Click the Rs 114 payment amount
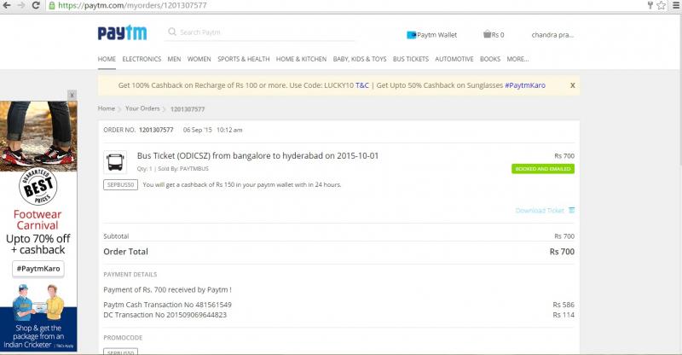The width and height of the screenshot is (682, 355). (564, 315)
